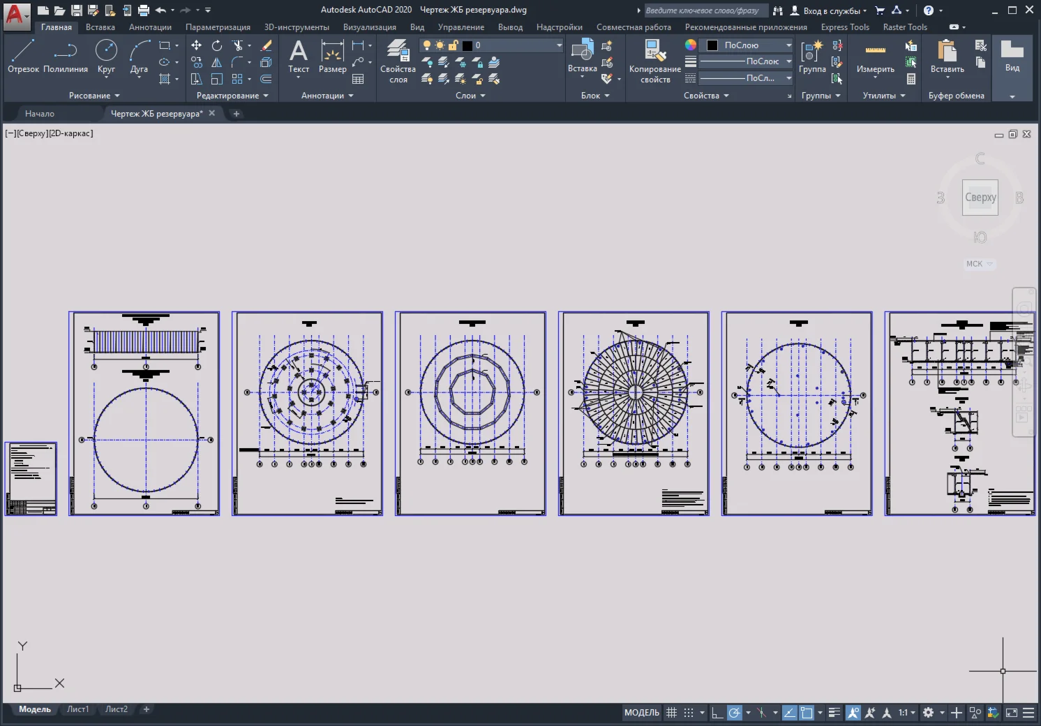Select the Размер dimension tool
The width and height of the screenshot is (1041, 726).
click(333, 56)
